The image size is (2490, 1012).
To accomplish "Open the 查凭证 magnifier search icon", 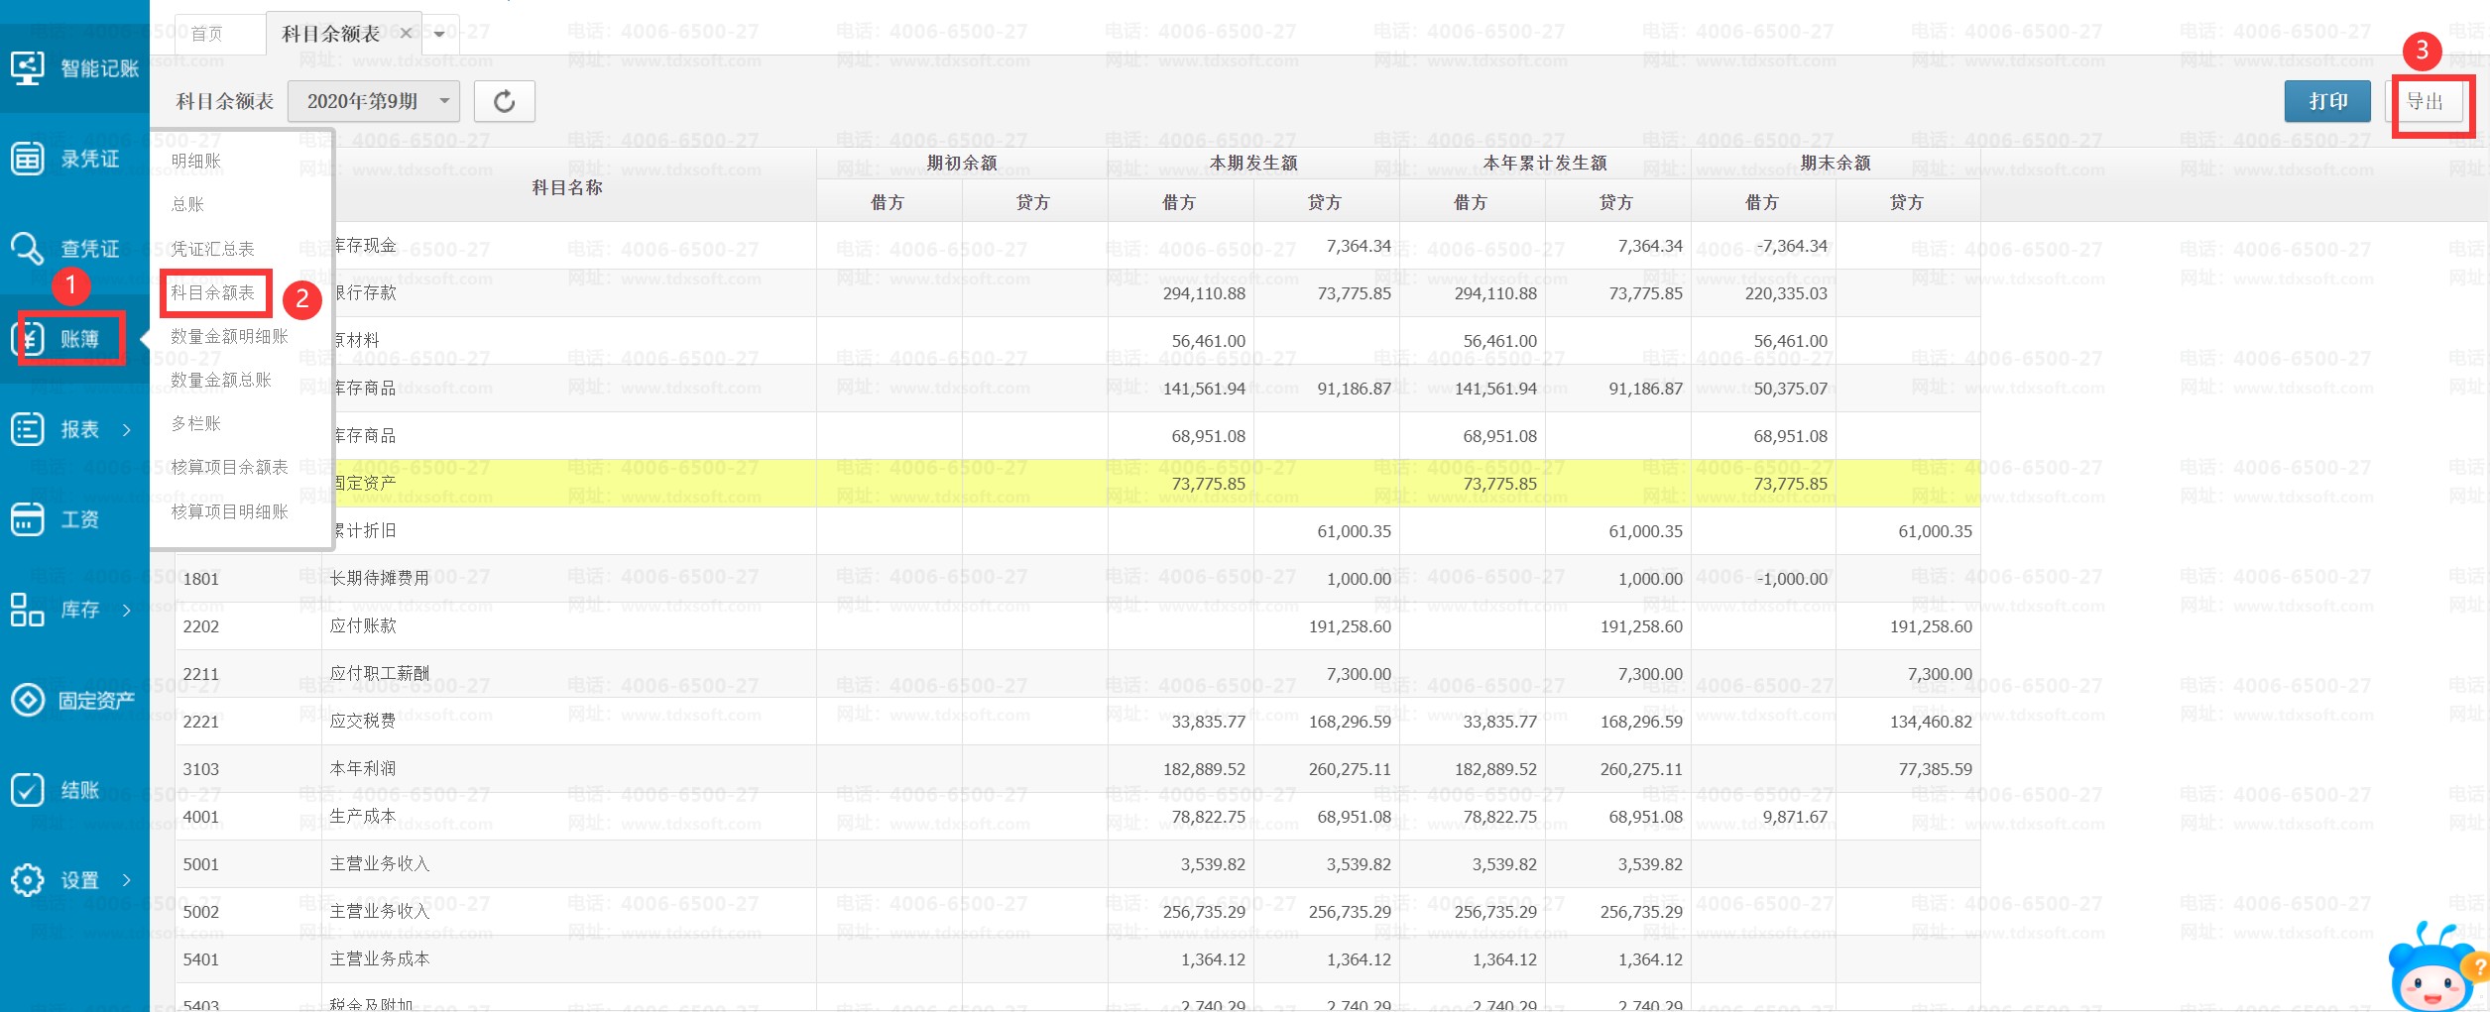I will click(x=28, y=249).
